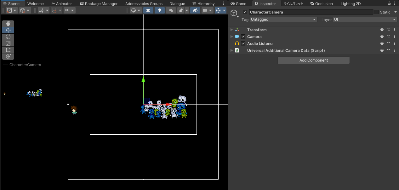Viewport: 399px width, 190px height.
Task: Mute scene audio in the Scene view
Action: [170, 10]
